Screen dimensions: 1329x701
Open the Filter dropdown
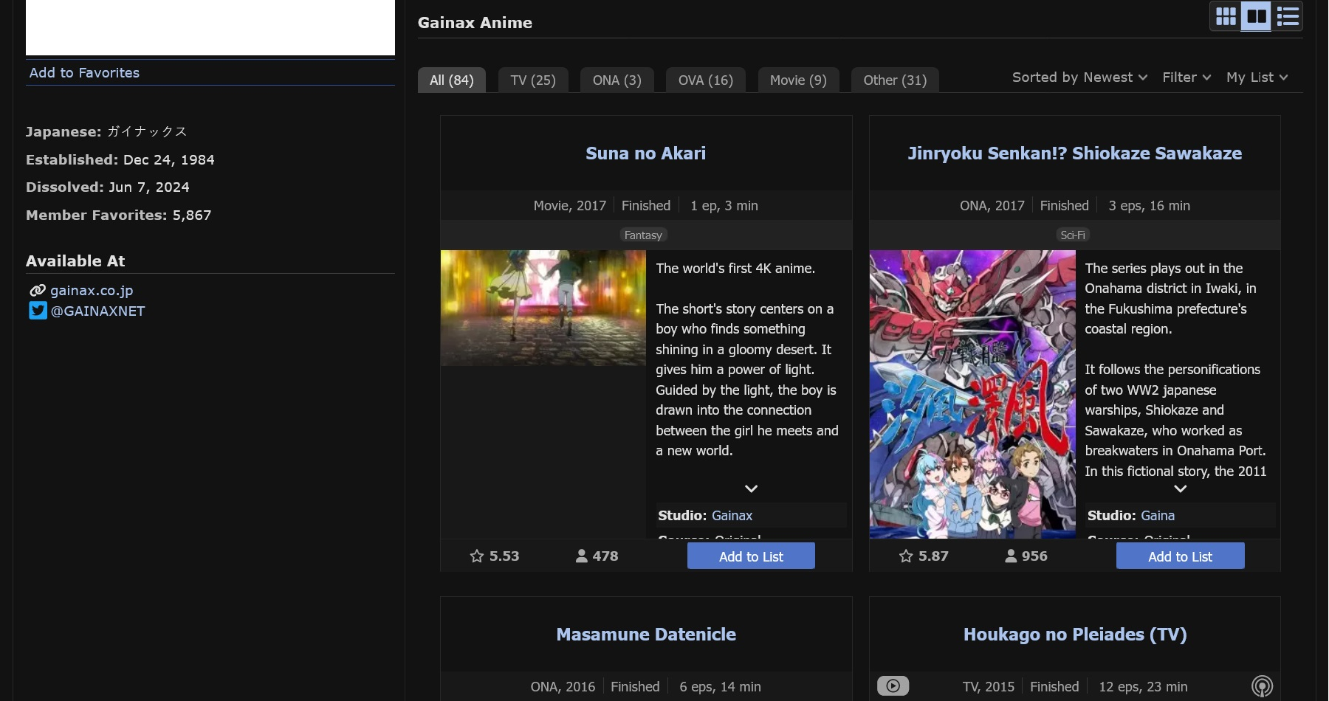pos(1187,77)
